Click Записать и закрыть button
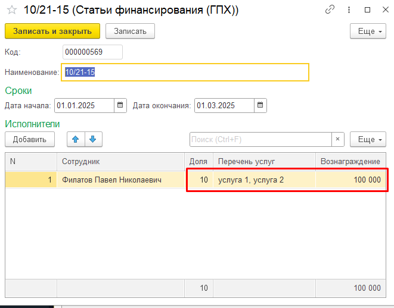The width and height of the screenshot is (394, 308). point(52,31)
